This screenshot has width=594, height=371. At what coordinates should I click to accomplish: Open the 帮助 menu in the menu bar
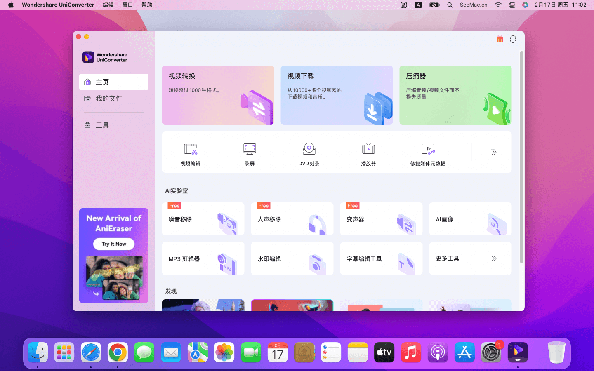147,5
